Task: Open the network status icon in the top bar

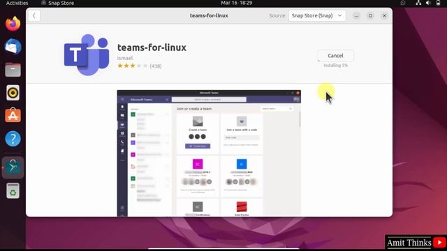Action: pos(418,3)
